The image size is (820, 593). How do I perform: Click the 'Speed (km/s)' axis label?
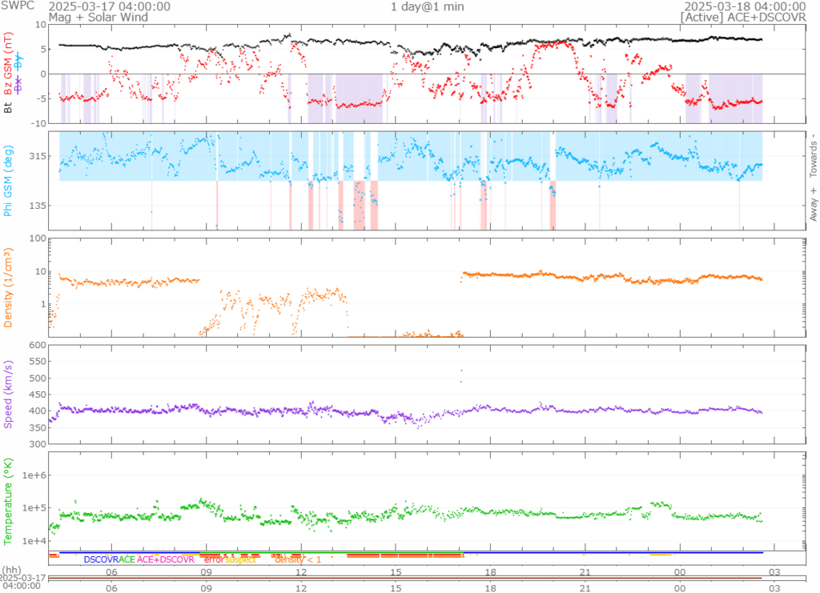tap(8, 395)
